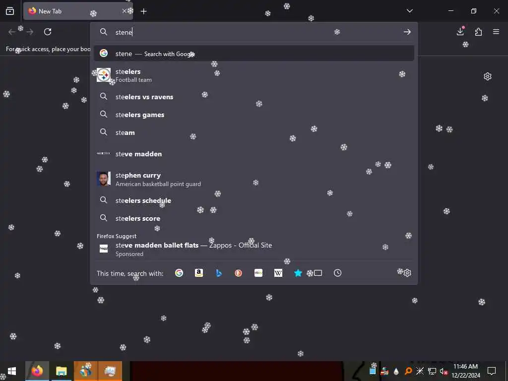Click Firefox in the taskbar

point(37,371)
